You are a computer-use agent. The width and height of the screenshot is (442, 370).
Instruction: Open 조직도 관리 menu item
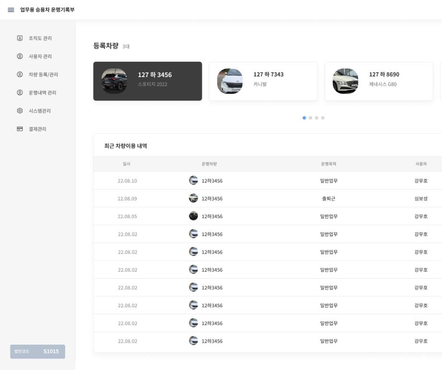40,38
